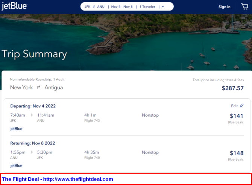Viewport: 252px width, 185px height.
Task: Select the JFK origin in search bar
Action: (88, 6)
